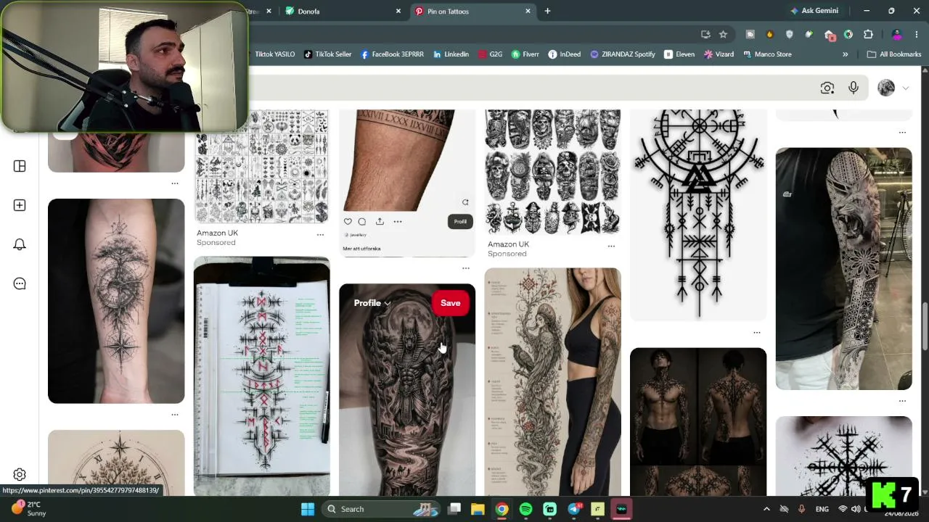Expand the hidden bookmarks overflow chevron
Image resolution: width=929 pixels, height=522 pixels.
pos(845,54)
